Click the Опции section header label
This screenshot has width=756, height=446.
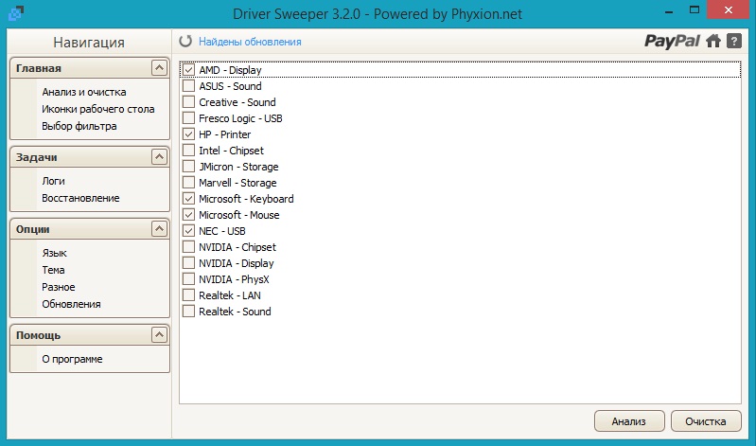(x=32, y=229)
